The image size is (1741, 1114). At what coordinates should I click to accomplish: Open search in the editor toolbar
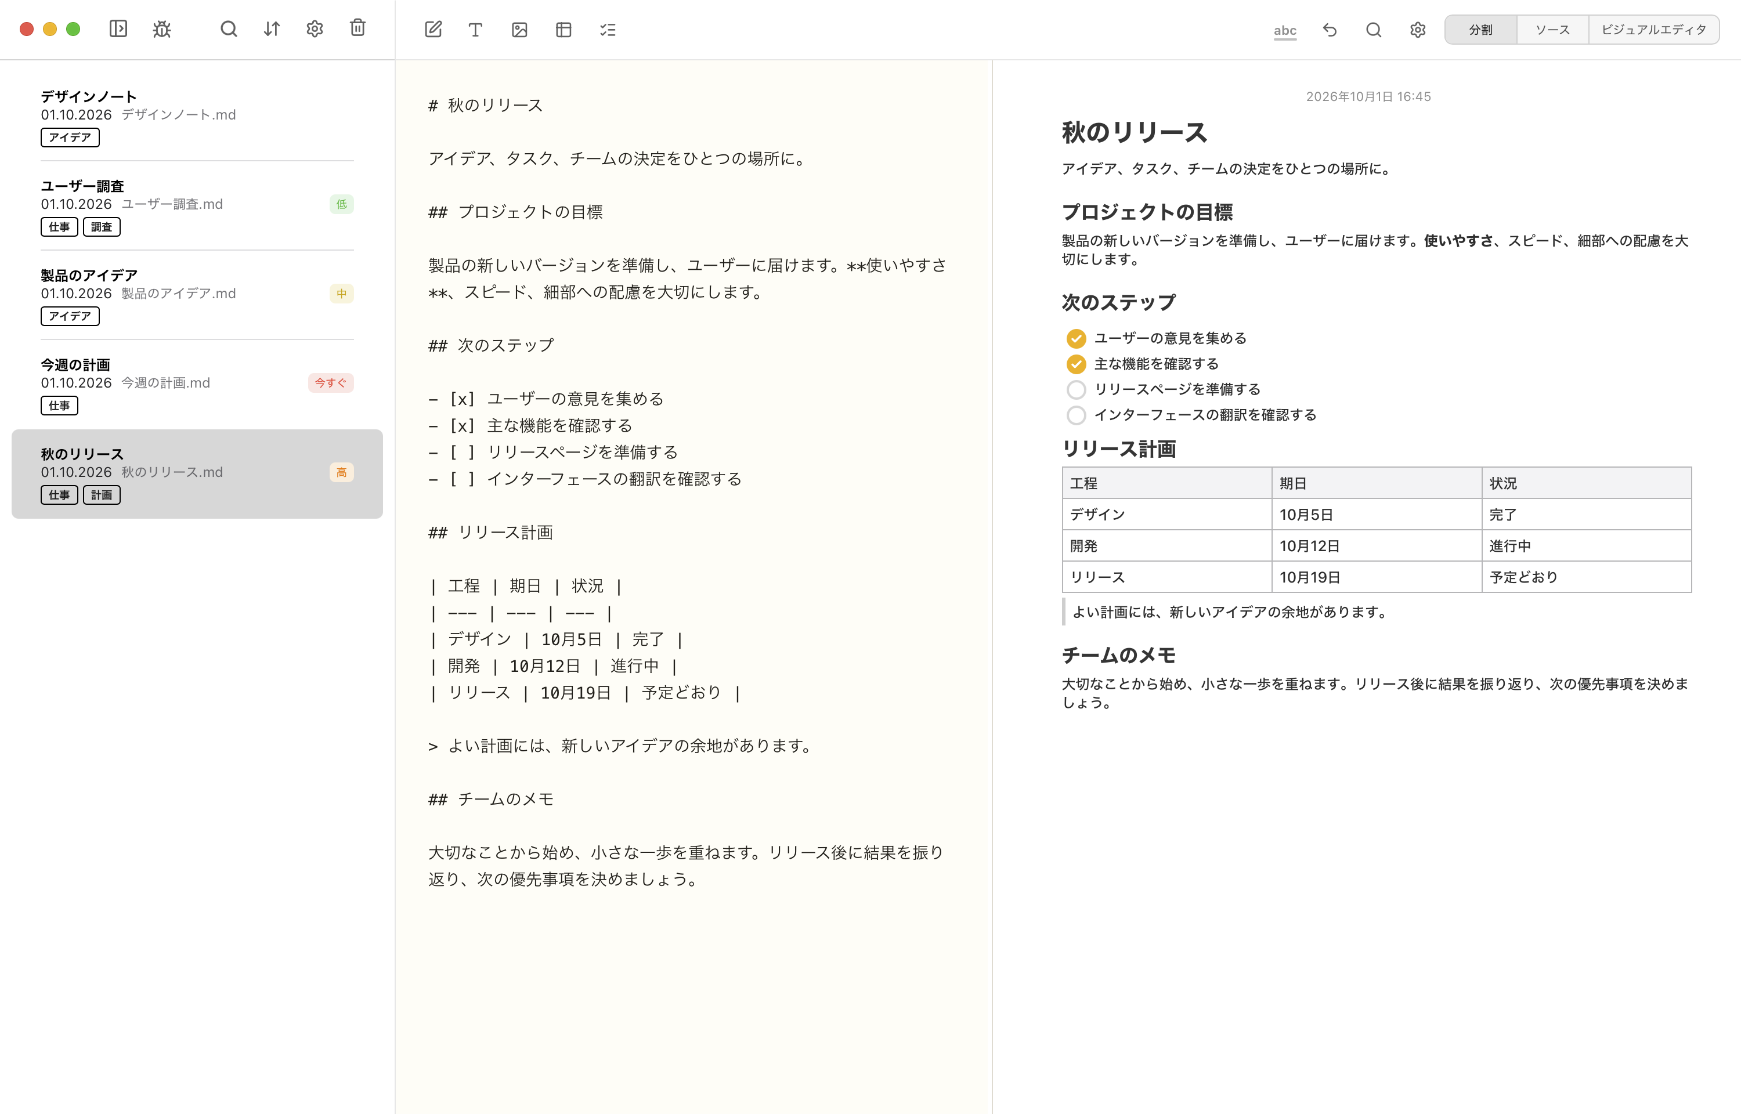pyautogui.click(x=1374, y=30)
